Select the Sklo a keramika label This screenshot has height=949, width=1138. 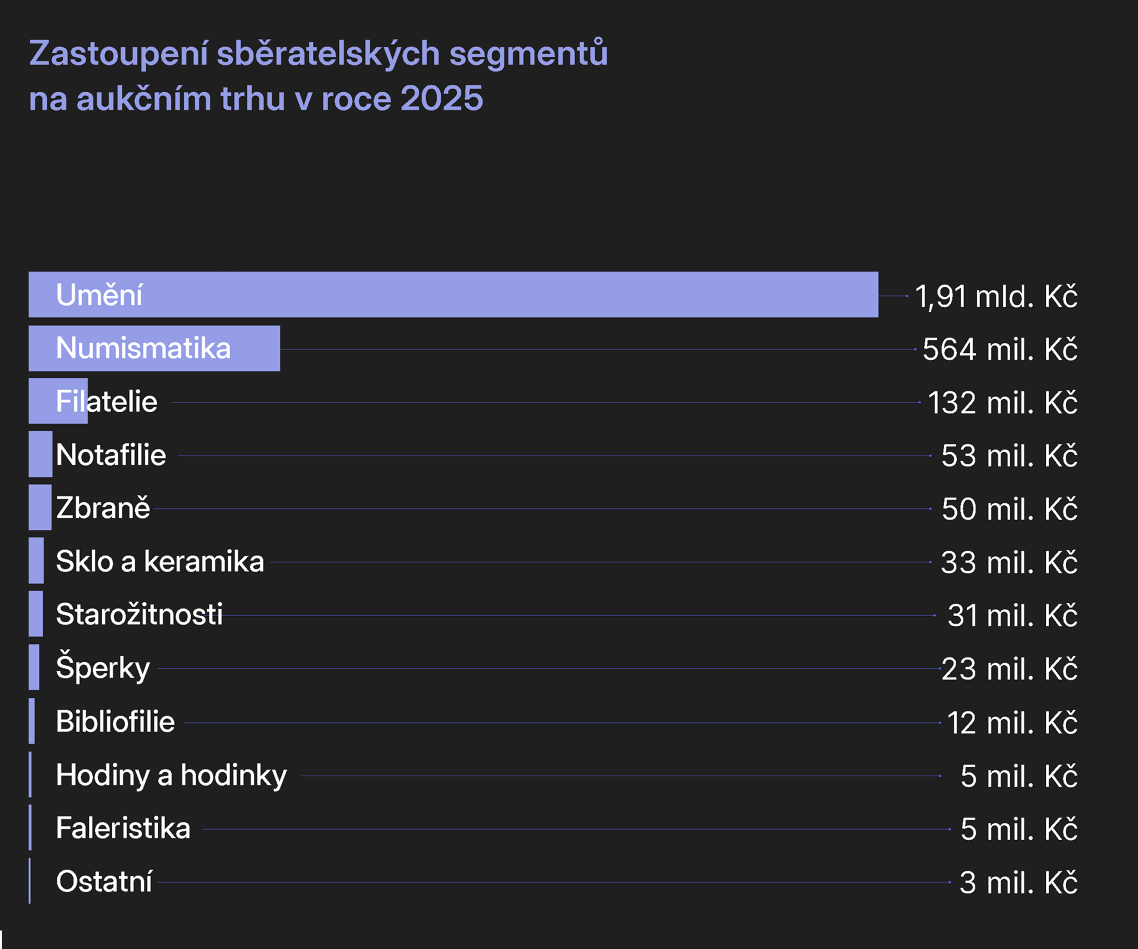pyautogui.click(x=160, y=561)
